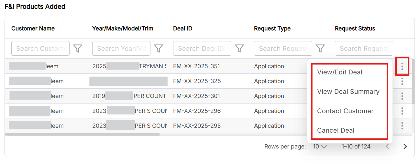The image size is (420, 164).
Task: Select Contact Customer menu entry
Action: (x=345, y=111)
